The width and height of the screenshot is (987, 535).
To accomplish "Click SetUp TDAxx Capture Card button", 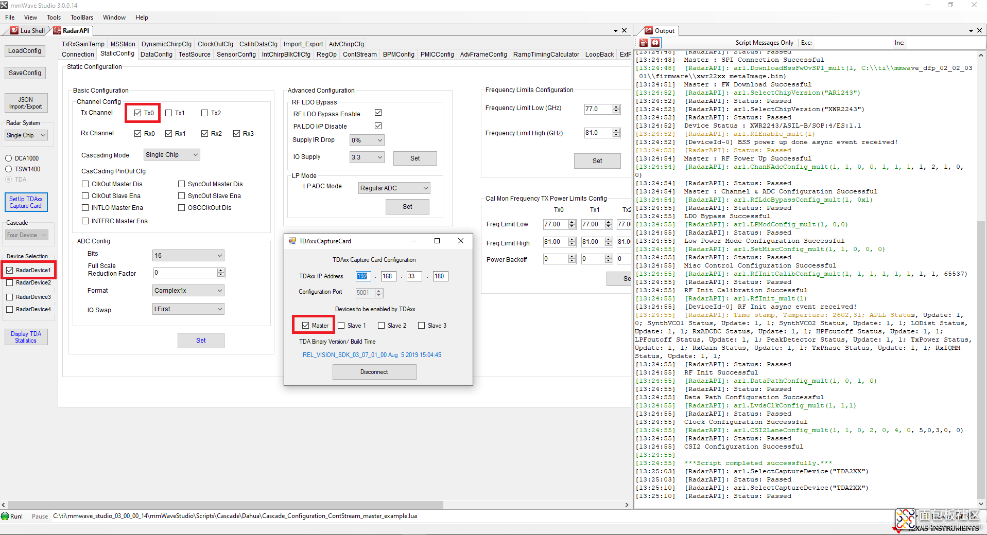I will coord(26,202).
